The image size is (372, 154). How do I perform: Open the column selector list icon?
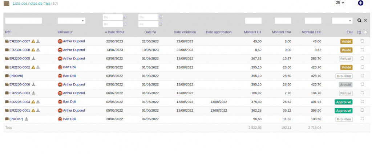pyautogui.click(x=359, y=32)
